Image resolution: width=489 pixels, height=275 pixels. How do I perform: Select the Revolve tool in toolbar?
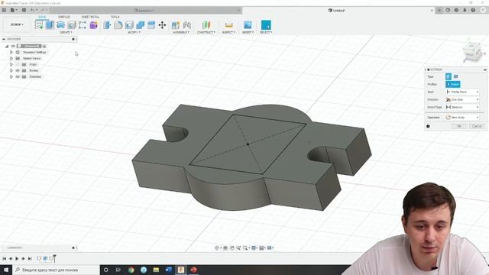point(61,25)
